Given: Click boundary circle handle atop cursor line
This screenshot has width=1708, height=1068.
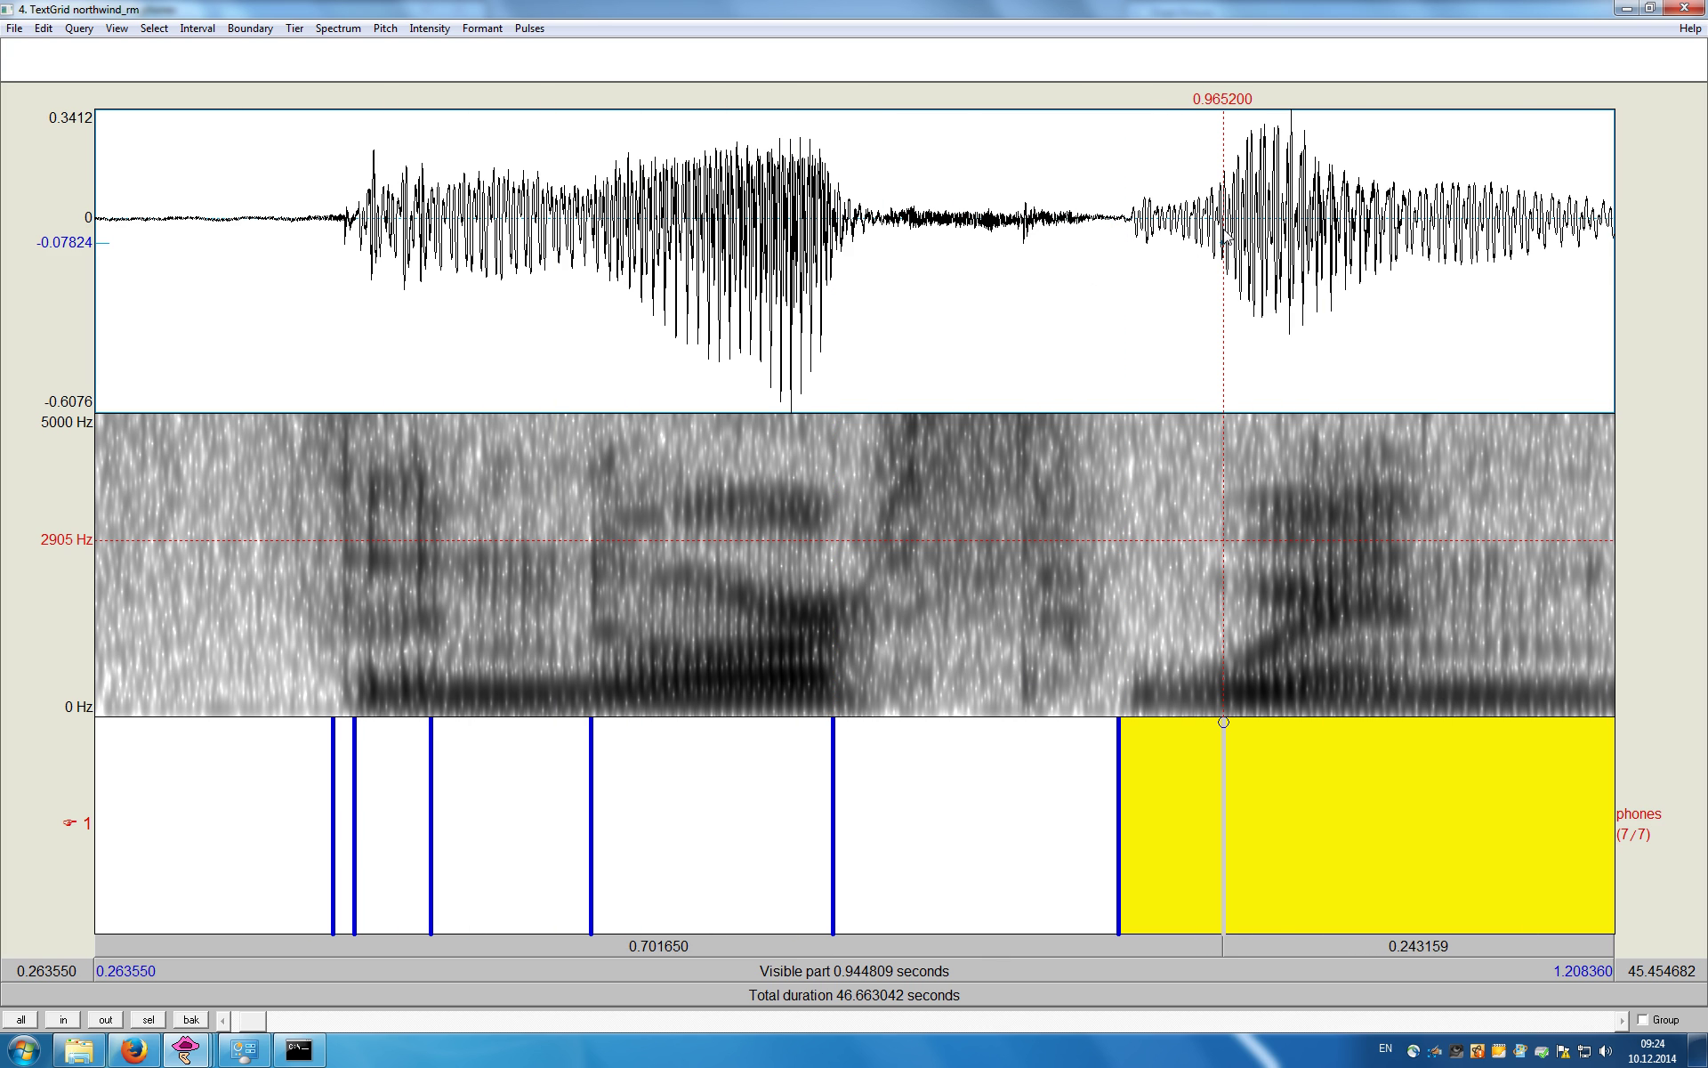Looking at the screenshot, I should 1223,723.
